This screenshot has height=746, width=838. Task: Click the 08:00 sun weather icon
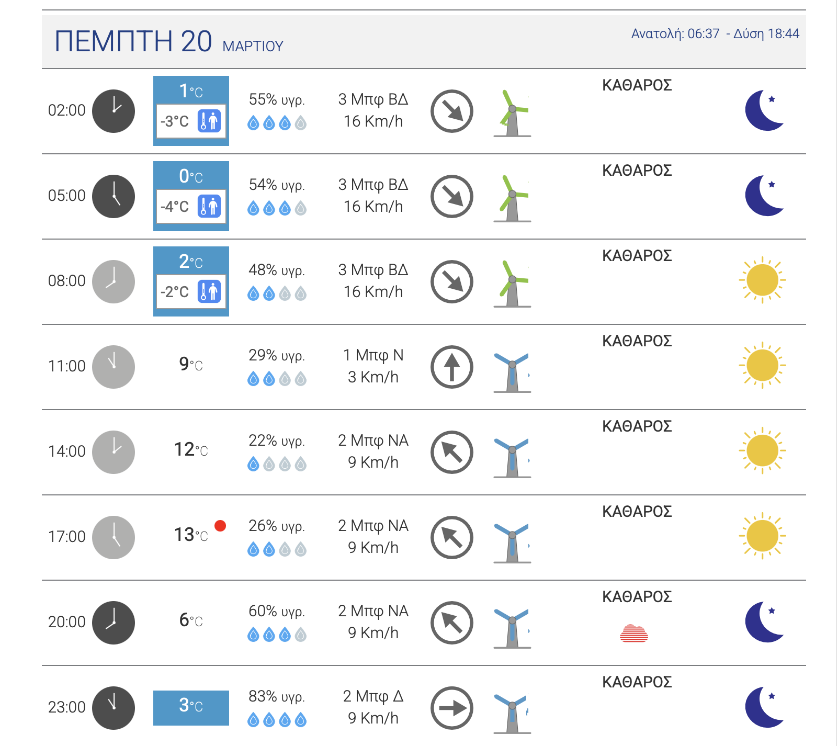coord(762,280)
